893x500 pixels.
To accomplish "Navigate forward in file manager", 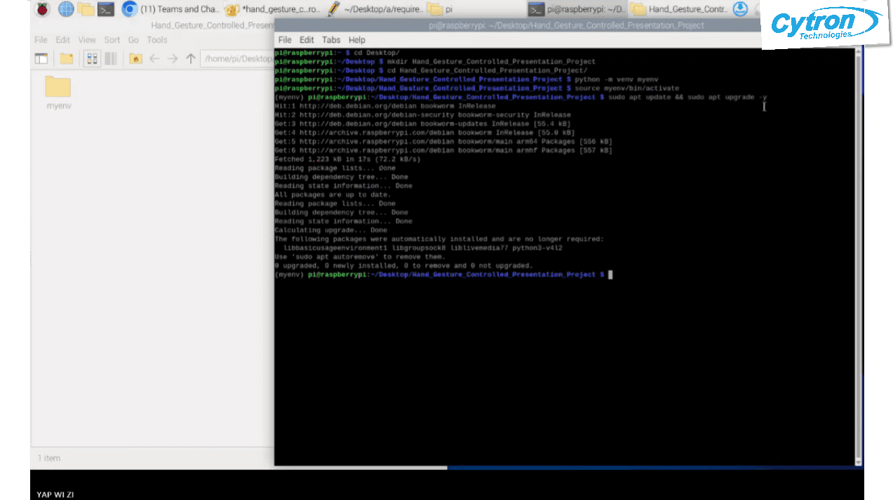I will coord(173,59).
